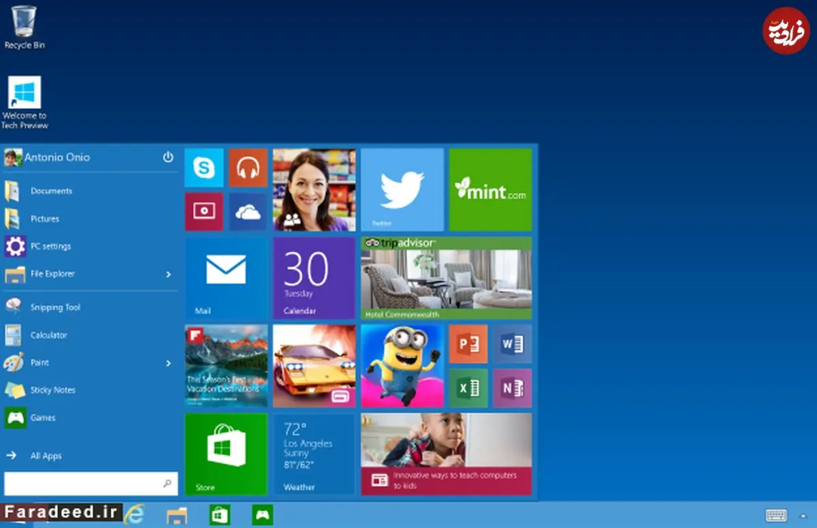Launch OneNote from its tile
Viewport: 817px width, 528px height.
coord(512,388)
